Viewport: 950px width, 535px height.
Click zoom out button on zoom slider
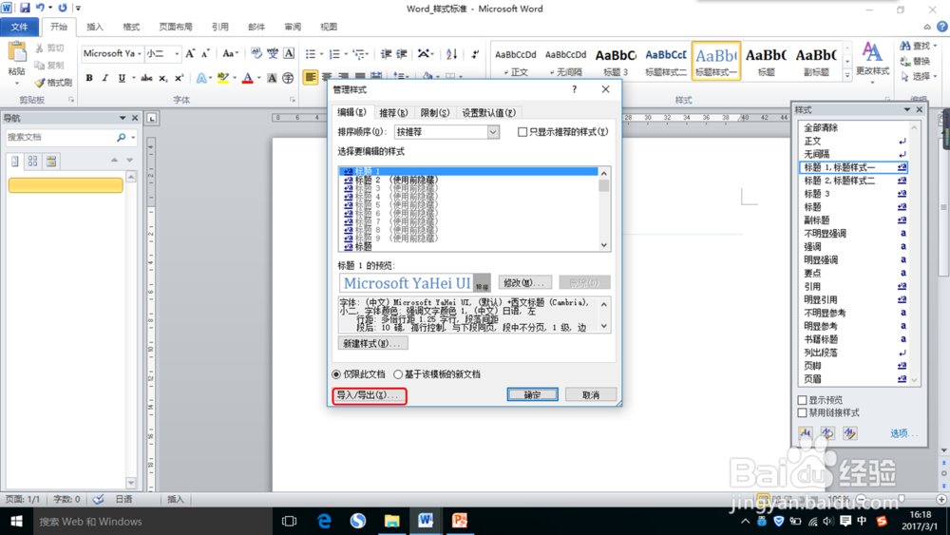click(x=861, y=499)
